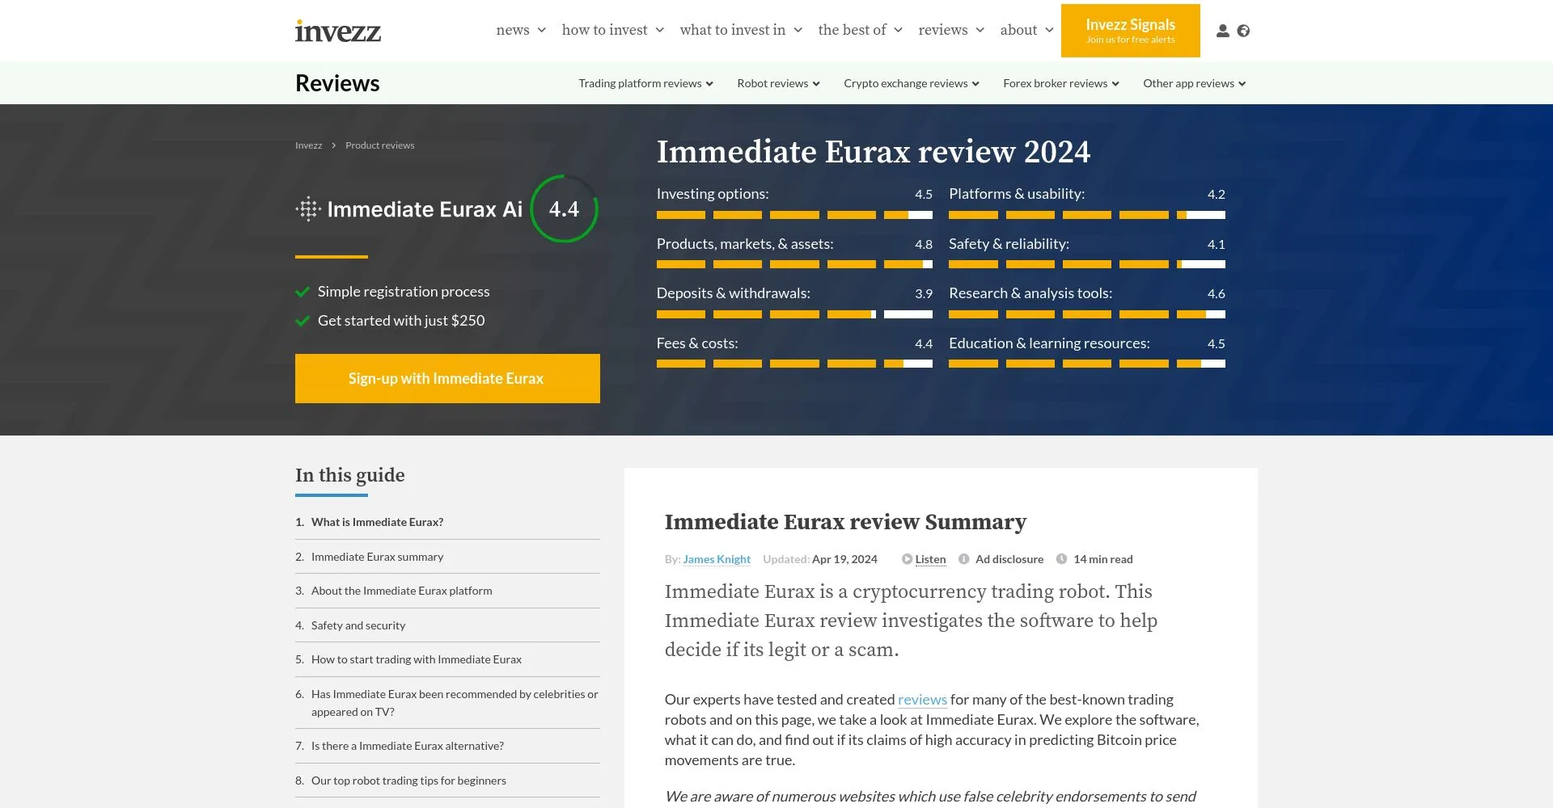Go to What is Immediate Eurax? section

377,522
